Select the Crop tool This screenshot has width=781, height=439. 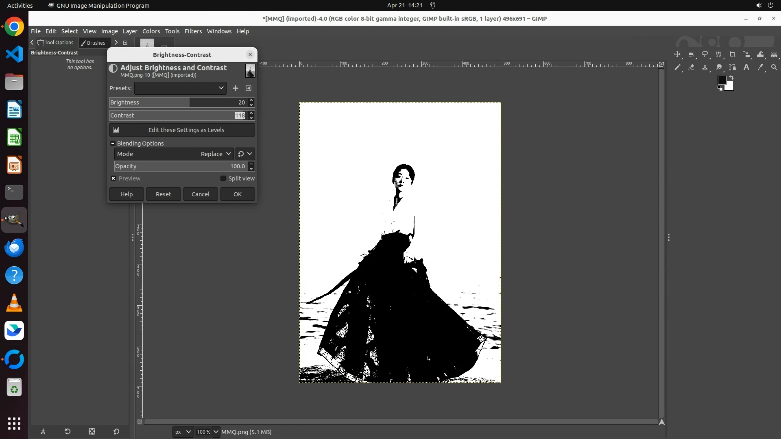pos(733,54)
